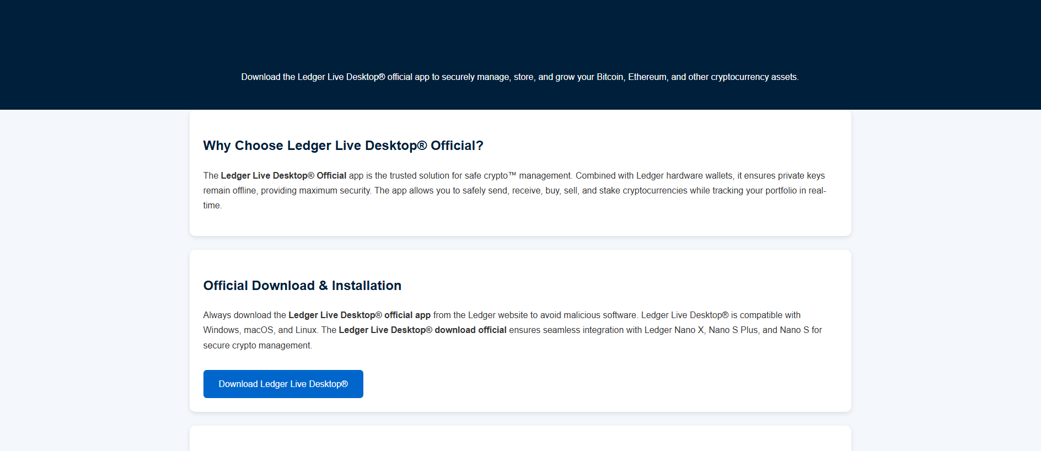Click the heading 'Why Choose Ledger Live Desktop® Official?'
Viewport: 1041px width, 451px height.
(343, 146)
